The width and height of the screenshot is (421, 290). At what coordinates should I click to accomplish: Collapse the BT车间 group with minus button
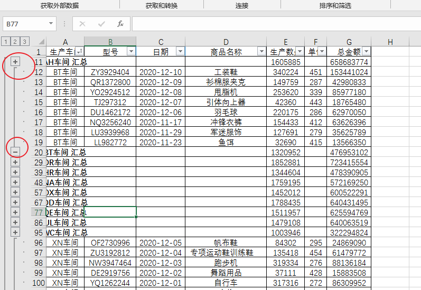coord(15,152)
